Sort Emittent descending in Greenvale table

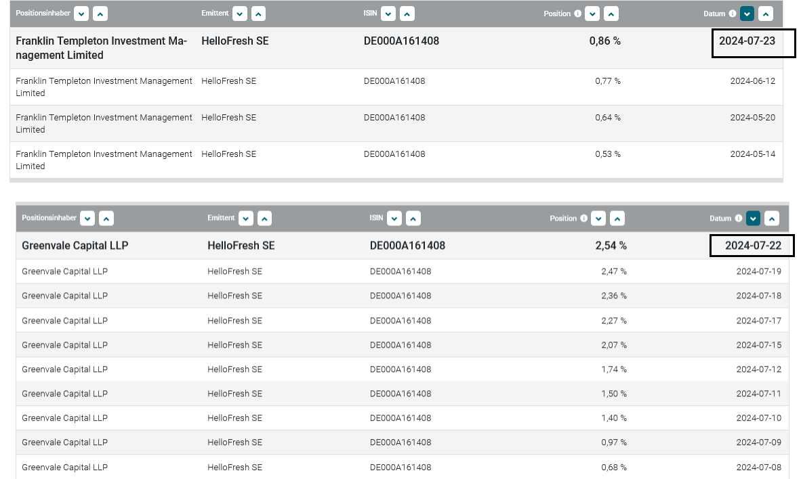click(246, 219)
